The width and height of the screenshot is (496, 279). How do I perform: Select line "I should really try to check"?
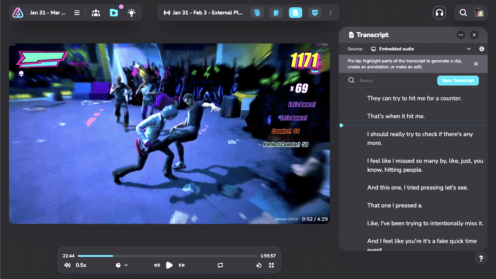[x=420, y=139]
